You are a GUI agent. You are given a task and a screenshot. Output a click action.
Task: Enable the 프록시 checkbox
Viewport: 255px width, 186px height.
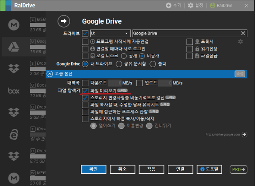190,42
